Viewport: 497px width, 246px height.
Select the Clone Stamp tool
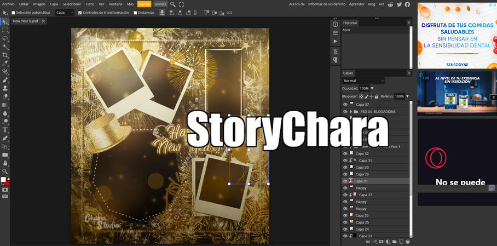[x=5, y=88]
